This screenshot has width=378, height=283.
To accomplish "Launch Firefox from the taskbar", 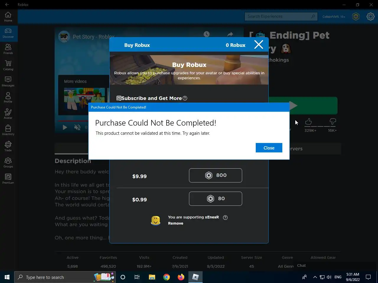I will (x=181, y=277).
